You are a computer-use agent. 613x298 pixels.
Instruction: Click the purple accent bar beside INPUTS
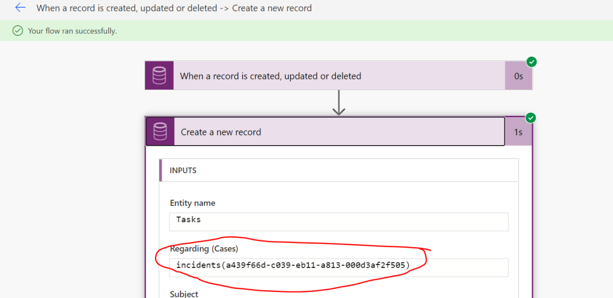click(x=161, y=170)
